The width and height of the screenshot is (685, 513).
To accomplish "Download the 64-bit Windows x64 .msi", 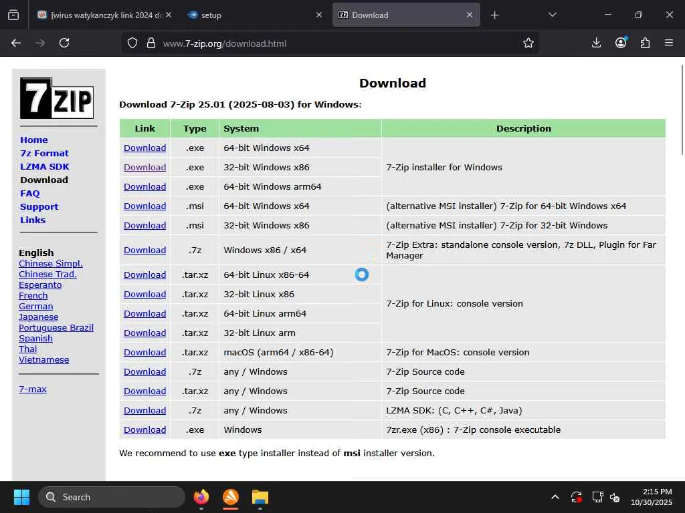I will point(144,206).
